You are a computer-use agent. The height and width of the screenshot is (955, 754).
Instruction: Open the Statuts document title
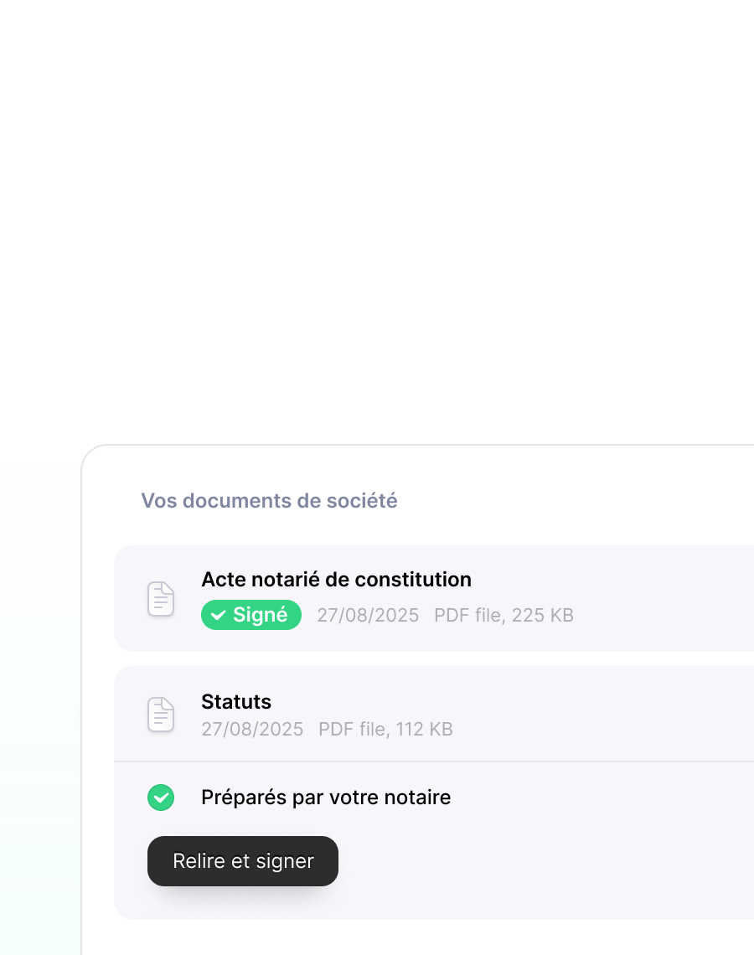[x=236, y=702]
